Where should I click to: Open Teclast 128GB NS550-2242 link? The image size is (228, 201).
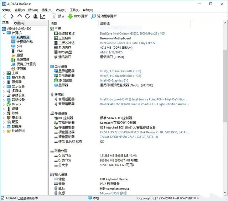129,137
